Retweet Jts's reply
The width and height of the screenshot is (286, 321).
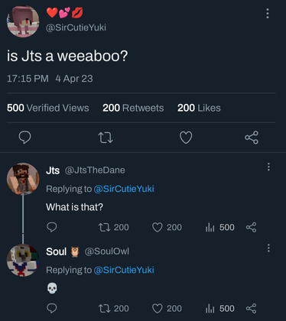click(114, 227)
